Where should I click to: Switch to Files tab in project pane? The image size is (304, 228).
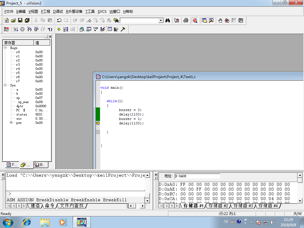12,165
